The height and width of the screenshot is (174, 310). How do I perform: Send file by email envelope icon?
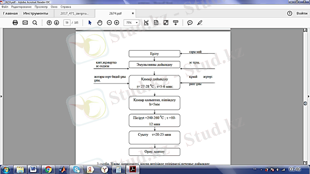tap(25, 22)
